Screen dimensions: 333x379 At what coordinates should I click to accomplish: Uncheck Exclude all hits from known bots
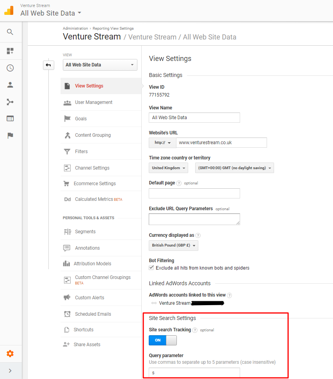151,268
